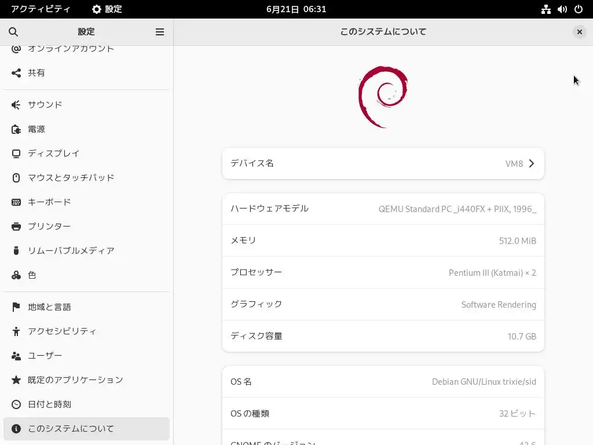Open the 色 settings panel
593x445 pixels.
click(86, 275)
